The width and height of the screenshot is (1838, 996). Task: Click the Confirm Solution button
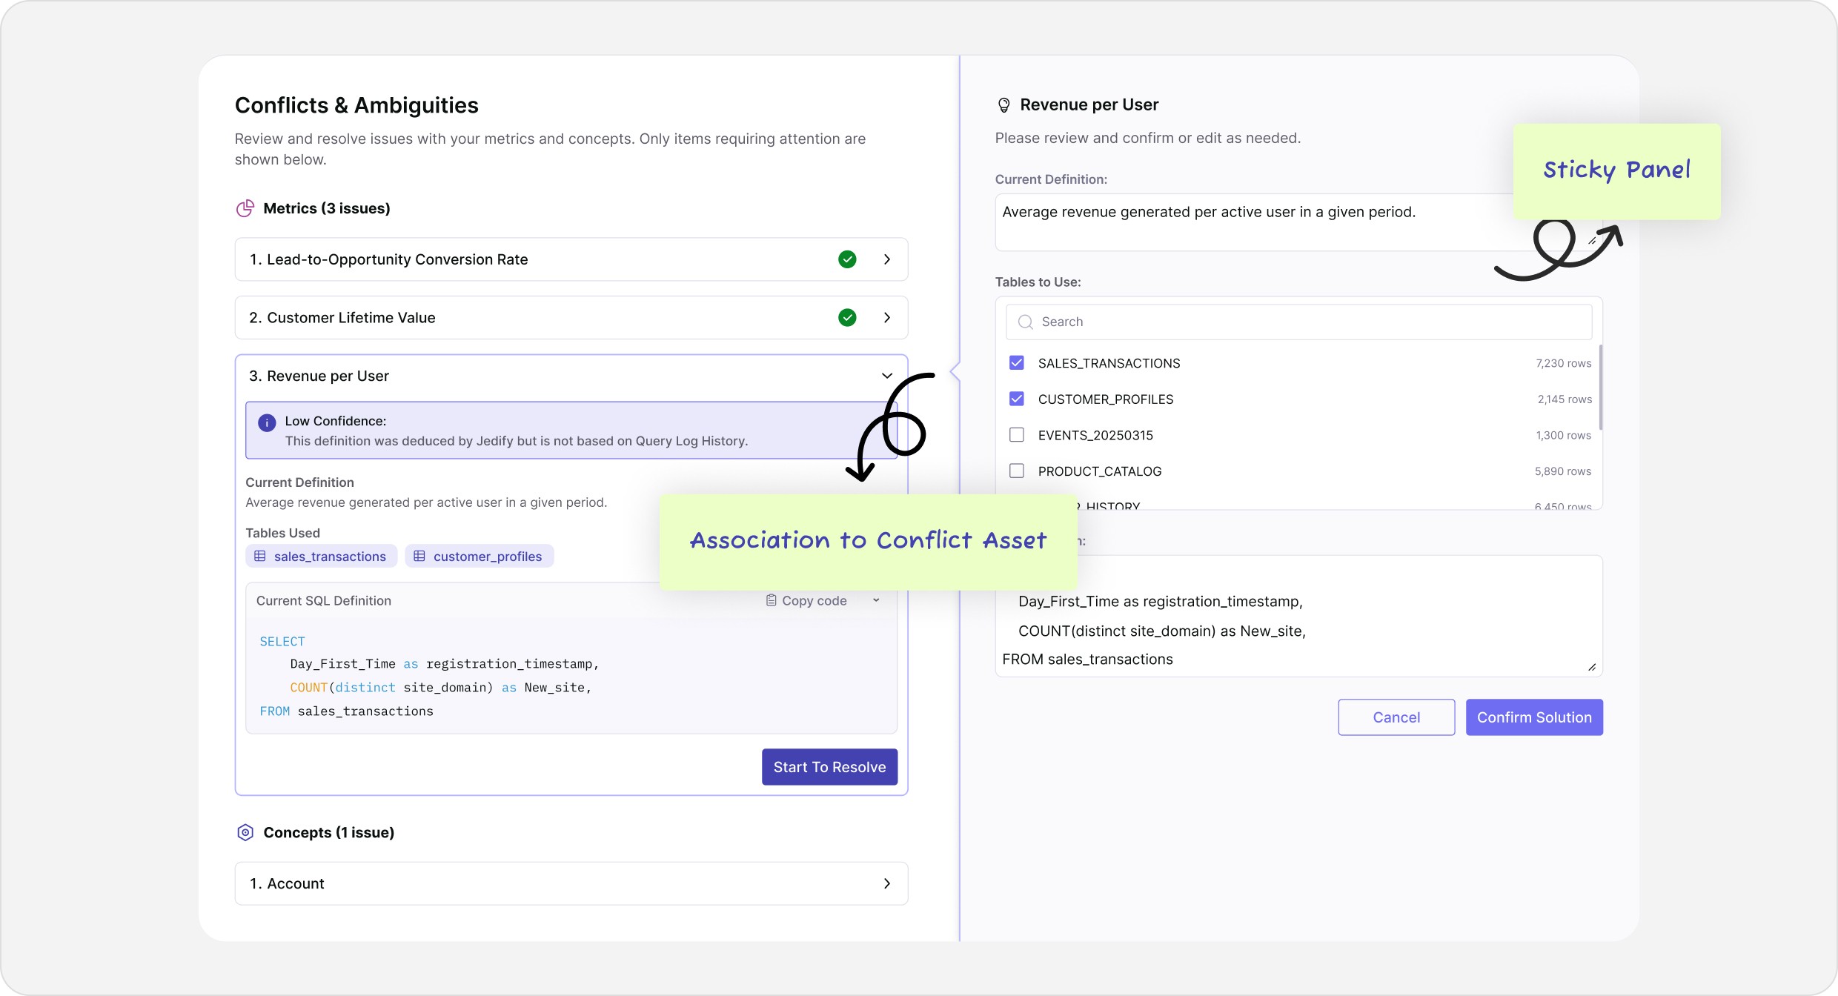coord(1534,717)
